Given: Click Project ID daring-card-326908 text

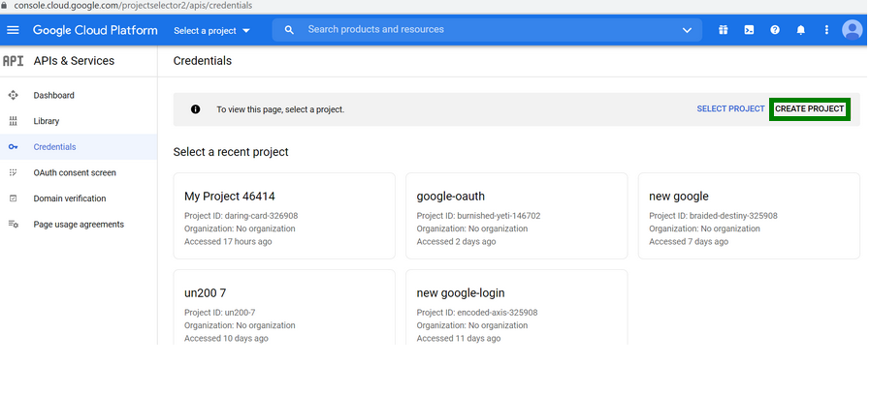Looking at the screenshot, I should pos(241,216).
